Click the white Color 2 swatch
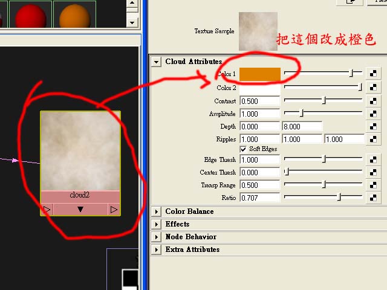The height and width of the screenshot is (290, 387). 260,88
